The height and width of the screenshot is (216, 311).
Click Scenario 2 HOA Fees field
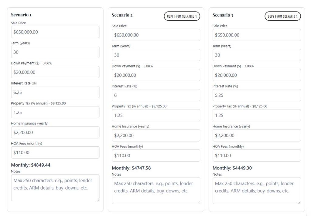pyautogui.click(x=156, y=155)
